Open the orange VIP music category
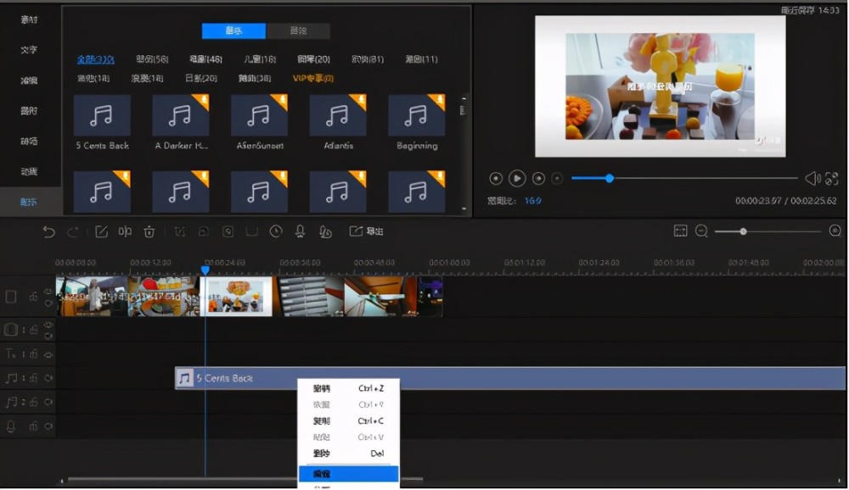 [x=313, y=79]
